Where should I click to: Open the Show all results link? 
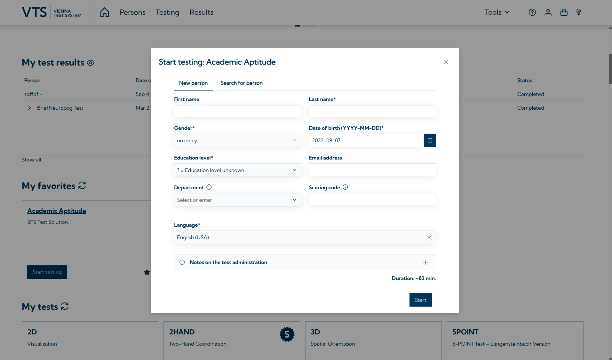[x=31, y=160]
